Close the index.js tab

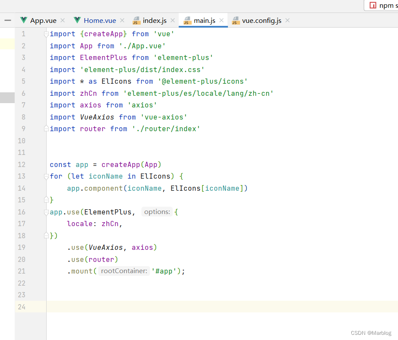173,20
